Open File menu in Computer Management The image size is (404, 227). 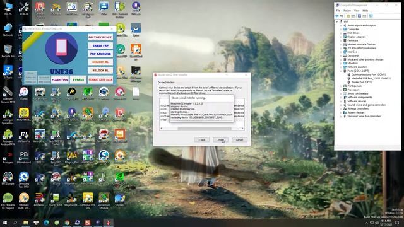(x=338, y=11)
